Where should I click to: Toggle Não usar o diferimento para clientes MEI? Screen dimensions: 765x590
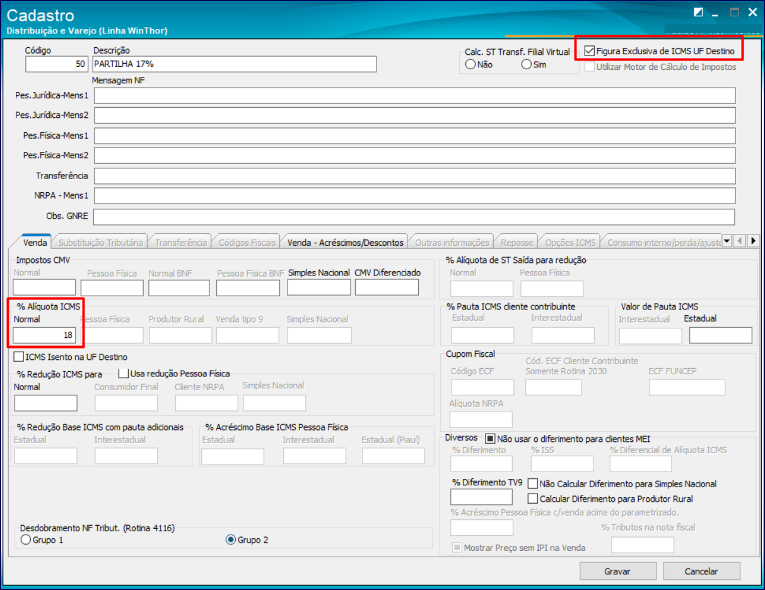pos(490,439)
